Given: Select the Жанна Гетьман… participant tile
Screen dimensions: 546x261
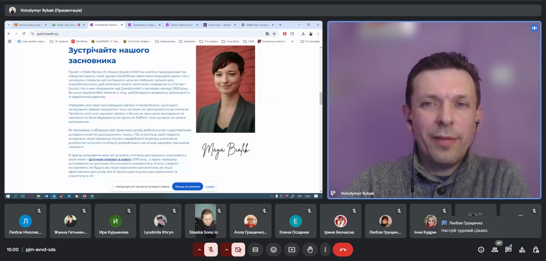Looking at the screenshot, I should [x=70, y=221].
